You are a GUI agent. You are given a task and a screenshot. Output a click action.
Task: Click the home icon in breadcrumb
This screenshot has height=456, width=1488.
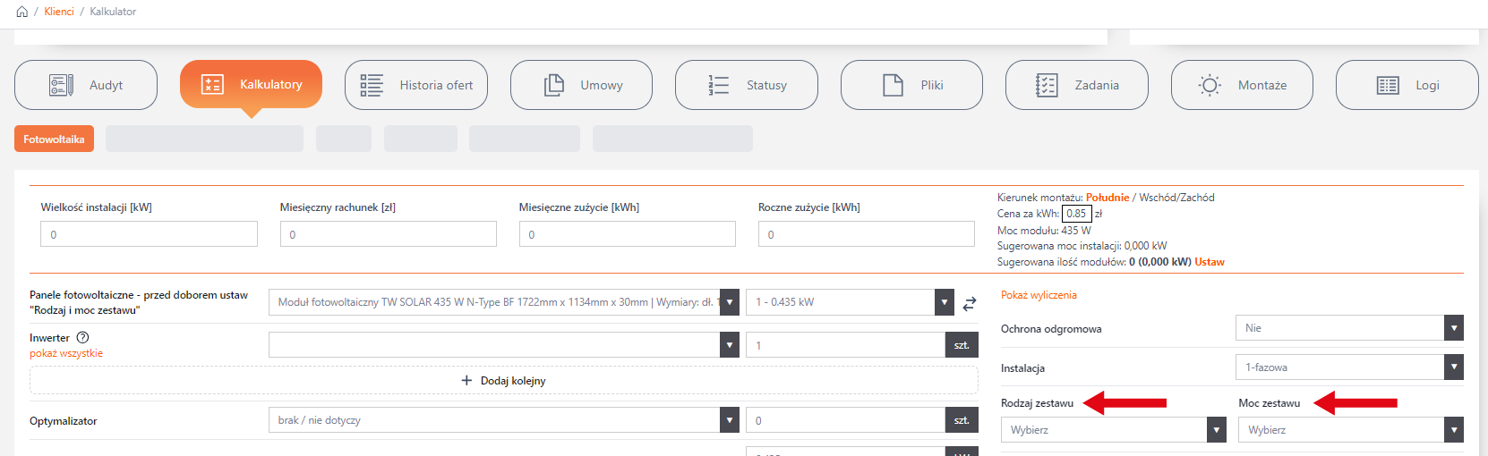point(21,12)
